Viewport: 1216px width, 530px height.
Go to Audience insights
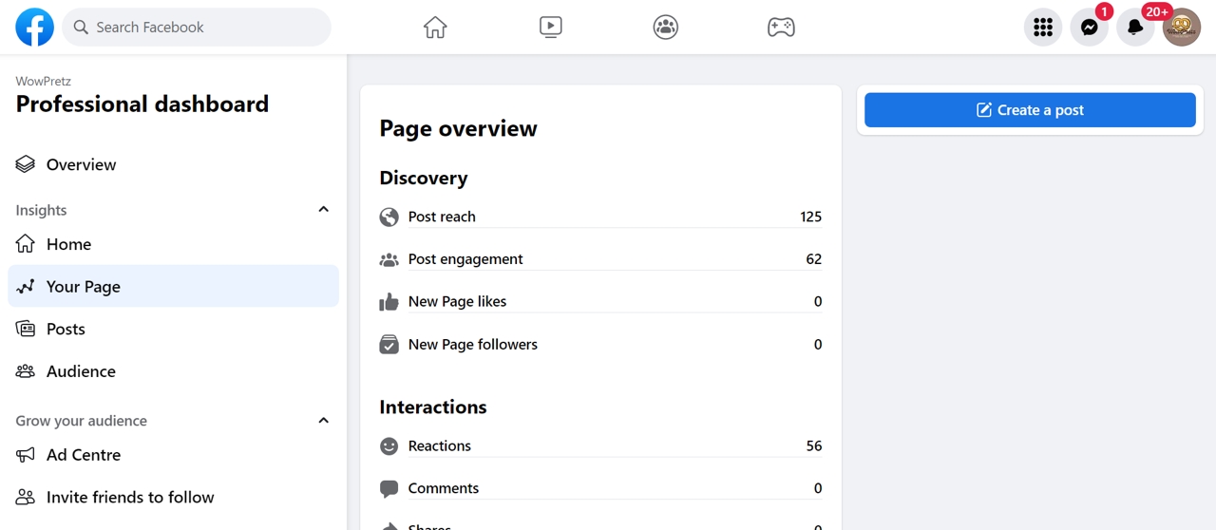coord(81,371)
